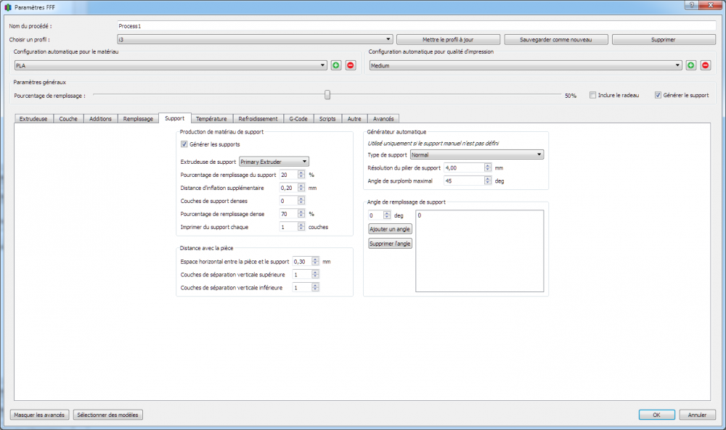Click the Supprimer profile button
The image size is (726, 430).
pyautogui.click(x=664, y=40)
